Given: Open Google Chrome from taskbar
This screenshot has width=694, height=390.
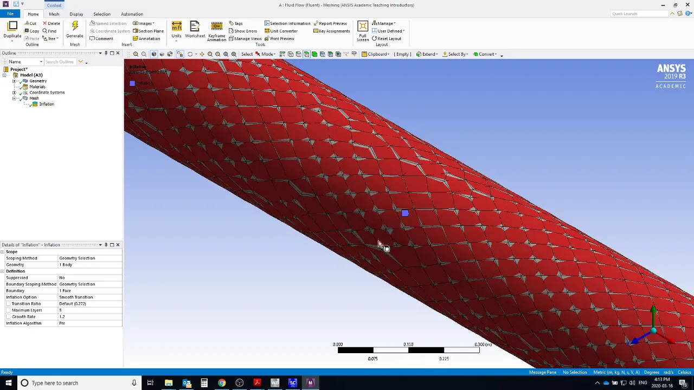Looking at the screenshot, I should click(222, 383).
